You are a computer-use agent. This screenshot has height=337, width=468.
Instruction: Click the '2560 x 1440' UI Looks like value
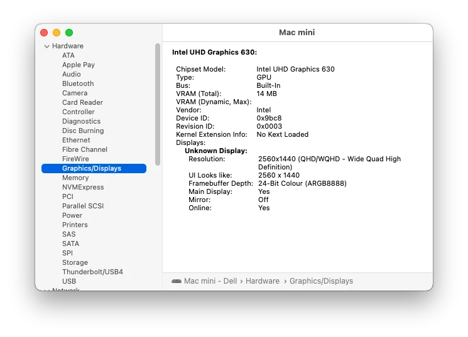point(279,175)
